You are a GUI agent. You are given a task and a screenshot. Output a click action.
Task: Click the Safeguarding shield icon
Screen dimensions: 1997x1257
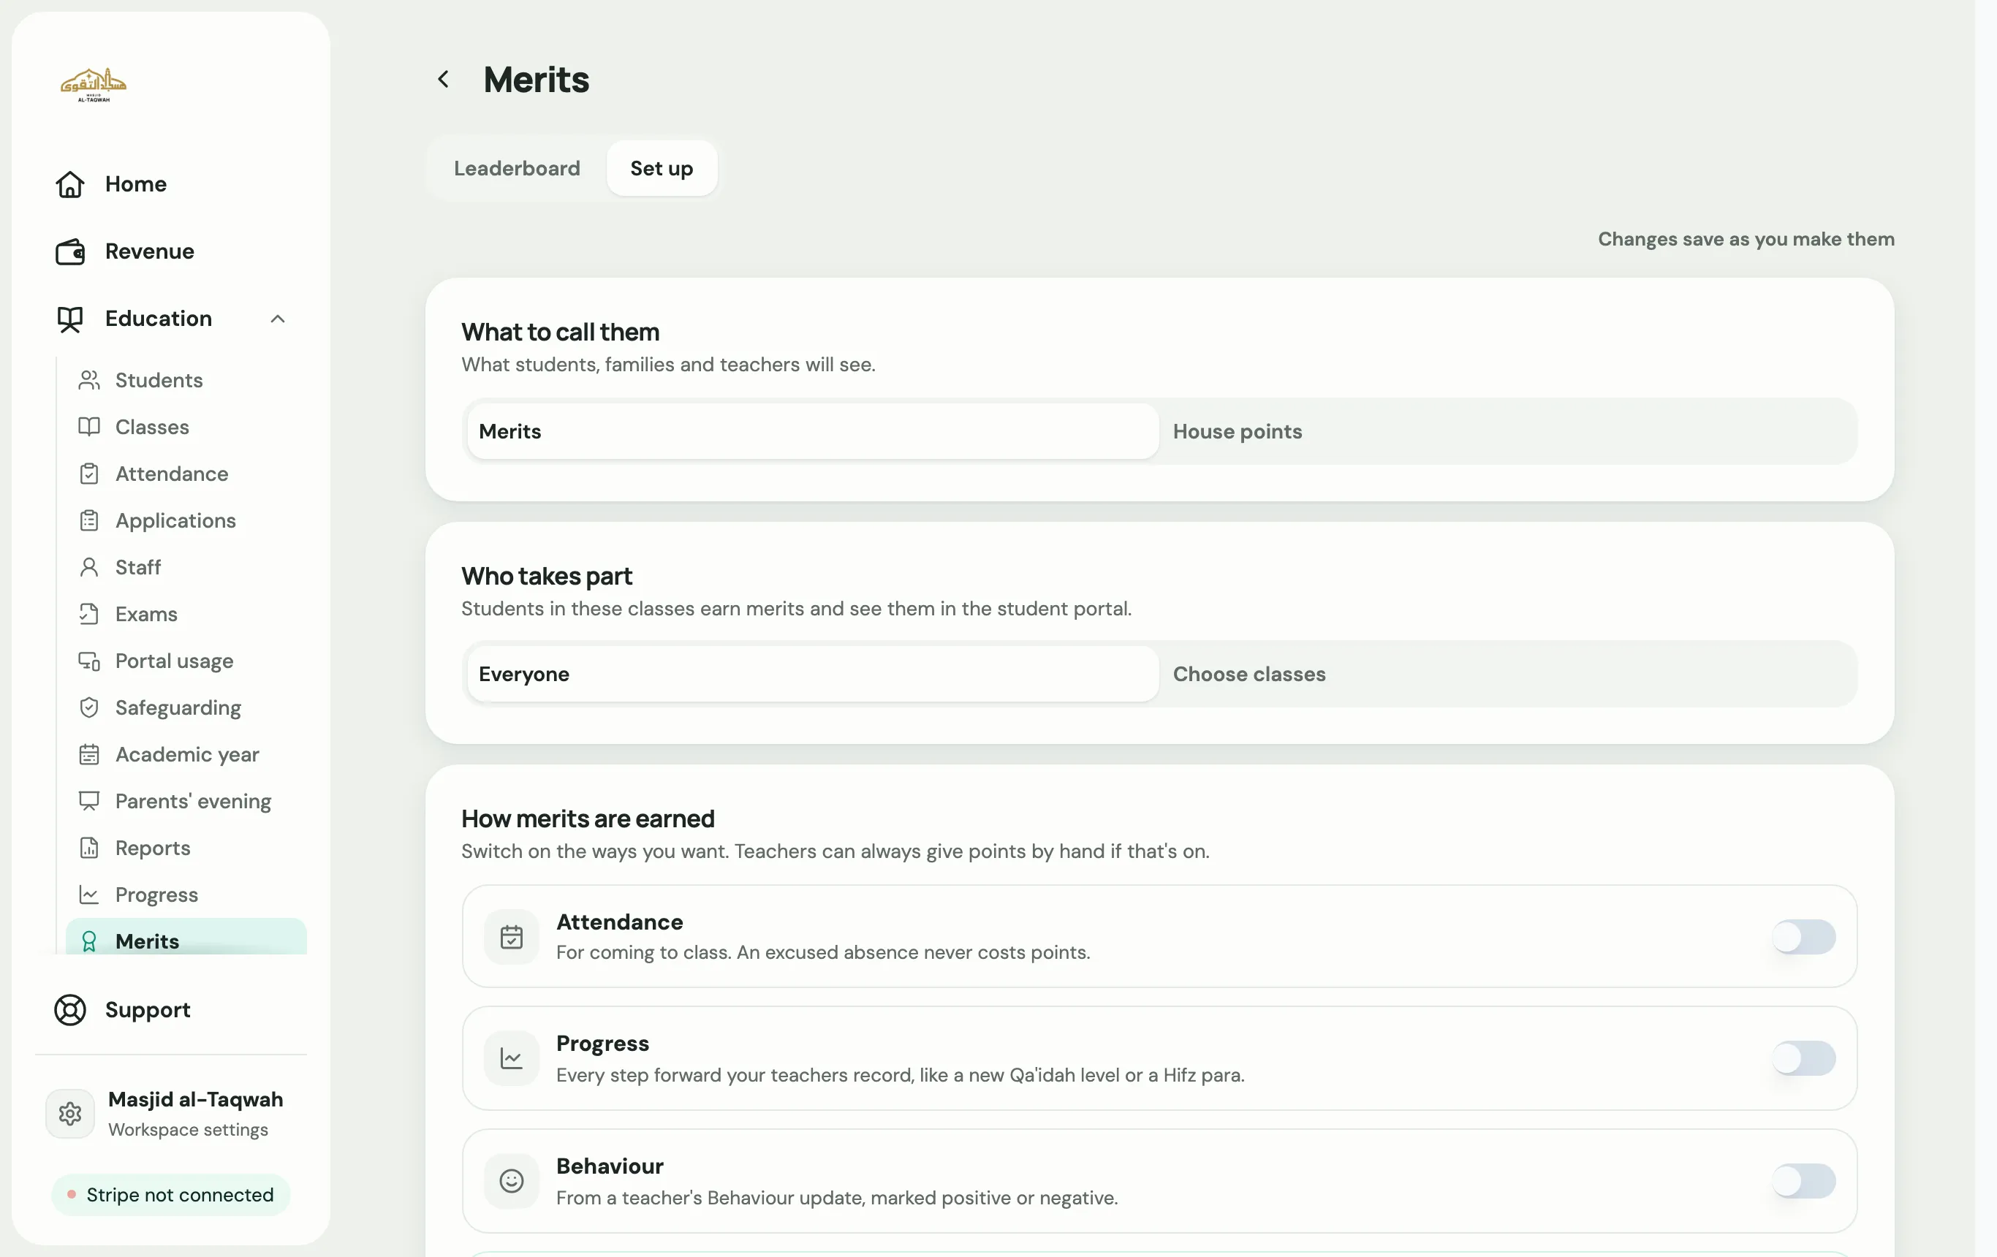[88, 707]
